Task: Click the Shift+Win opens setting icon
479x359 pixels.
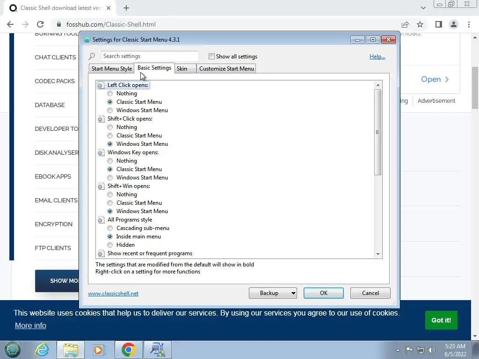Action: pos(101,186)
